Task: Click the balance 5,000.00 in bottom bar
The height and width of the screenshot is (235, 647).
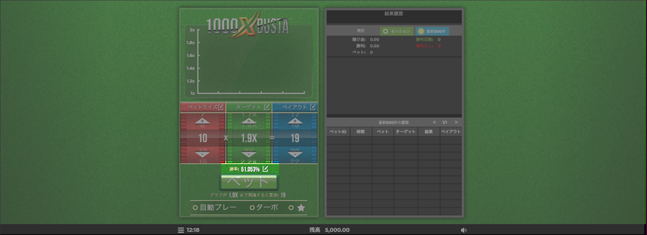Action: click(x=337, y=230)
